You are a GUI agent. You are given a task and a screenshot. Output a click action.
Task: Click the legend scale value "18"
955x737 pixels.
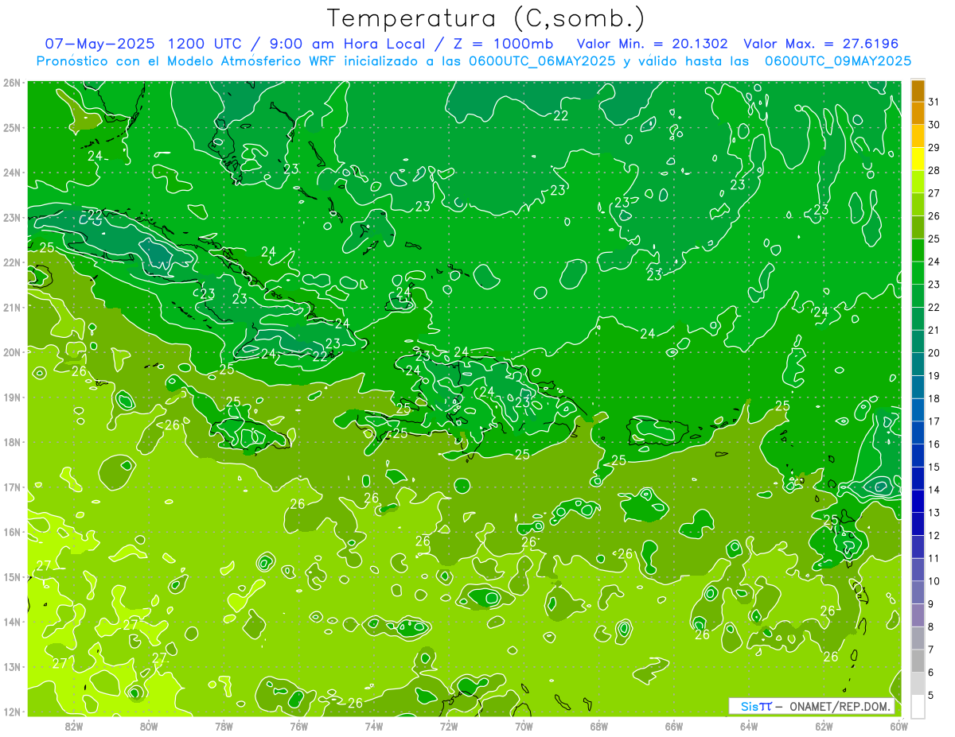[x=934, y=398]
